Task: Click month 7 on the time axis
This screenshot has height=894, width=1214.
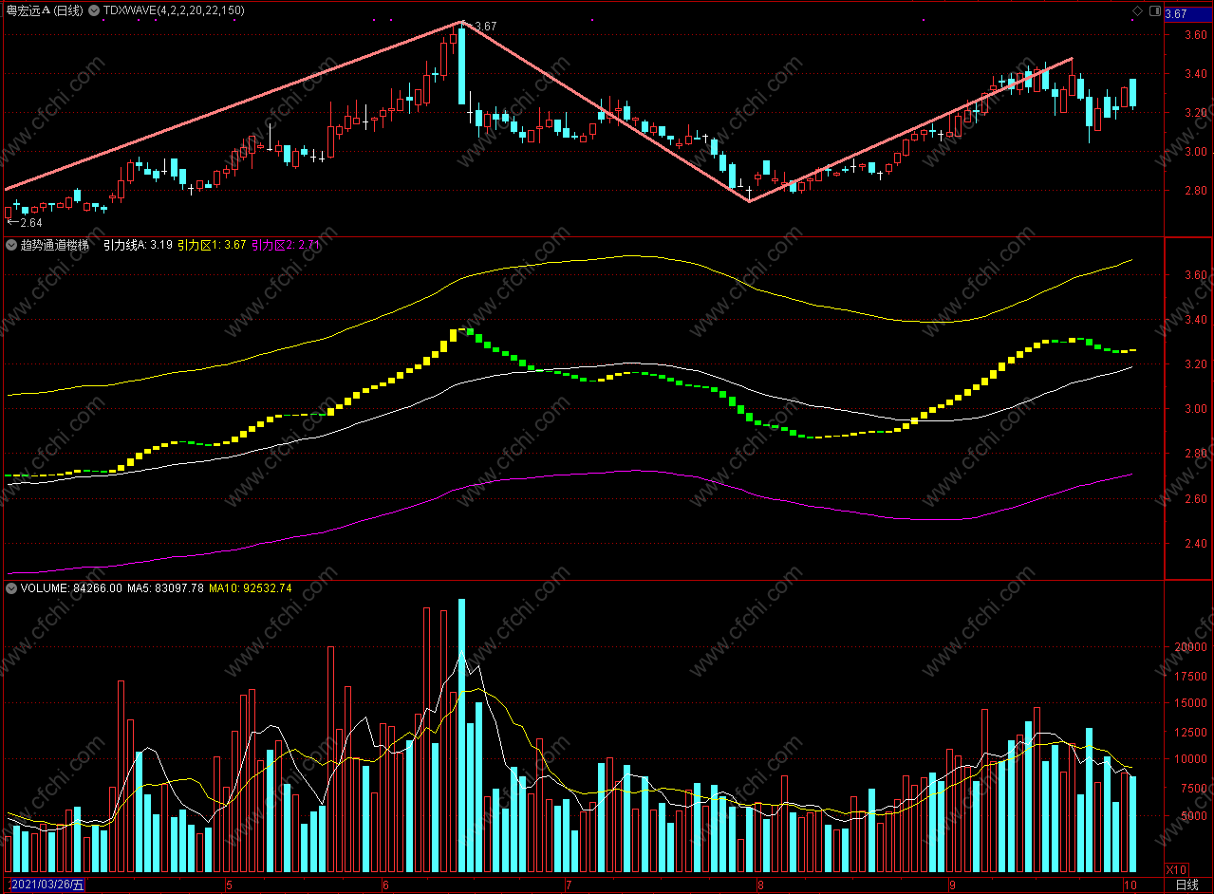Action: (x=569, y=885)
